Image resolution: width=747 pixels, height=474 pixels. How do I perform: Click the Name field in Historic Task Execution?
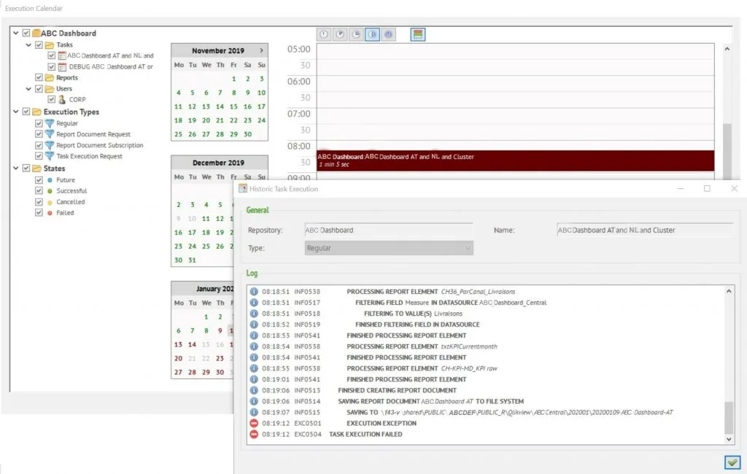coord(645,230)
